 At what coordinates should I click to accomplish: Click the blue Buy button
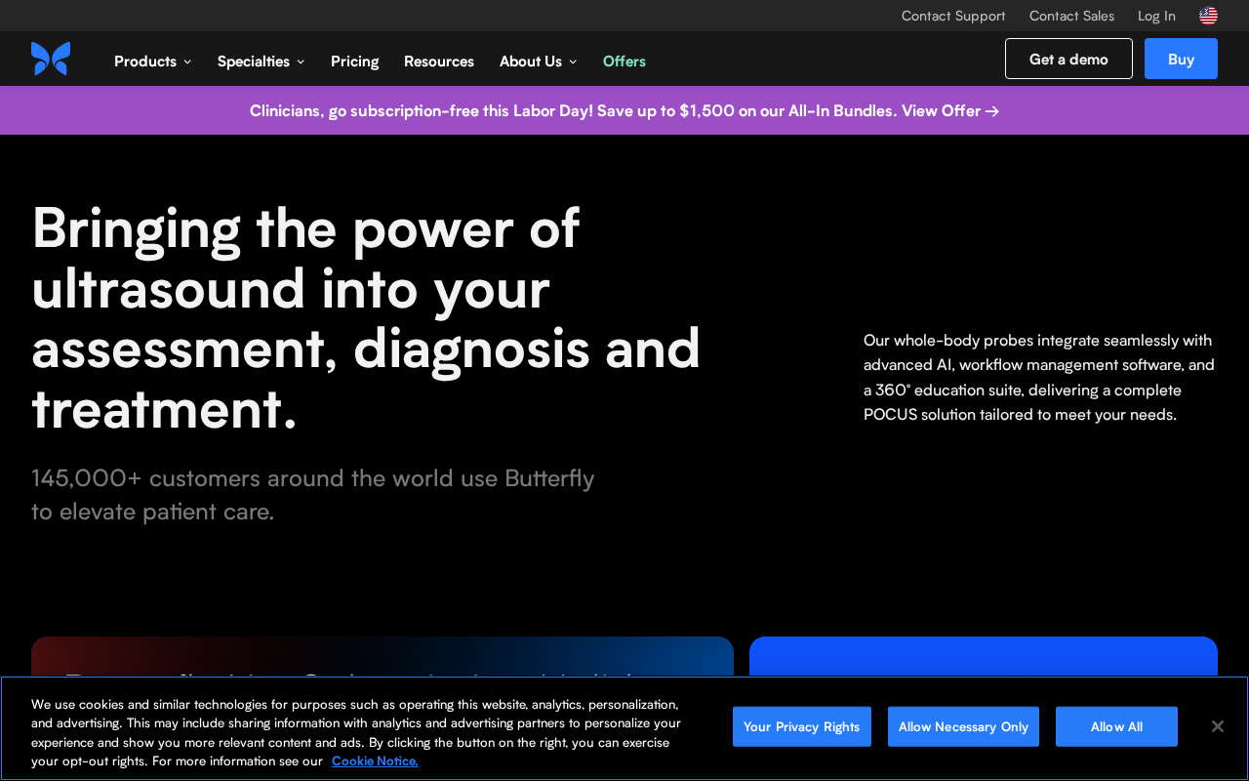point(1181,59)
